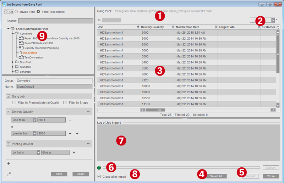Add a condition after the Glossy value field
Image resolution: width=284 pixels, height=183 pixels.
pos(74,152)
